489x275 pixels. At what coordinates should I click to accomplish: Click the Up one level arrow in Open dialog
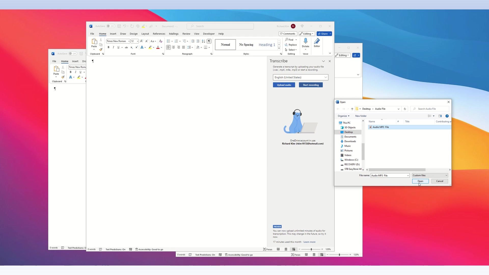tap(352, 109)
